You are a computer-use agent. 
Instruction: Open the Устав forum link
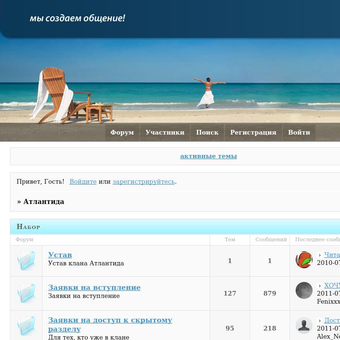60,255
